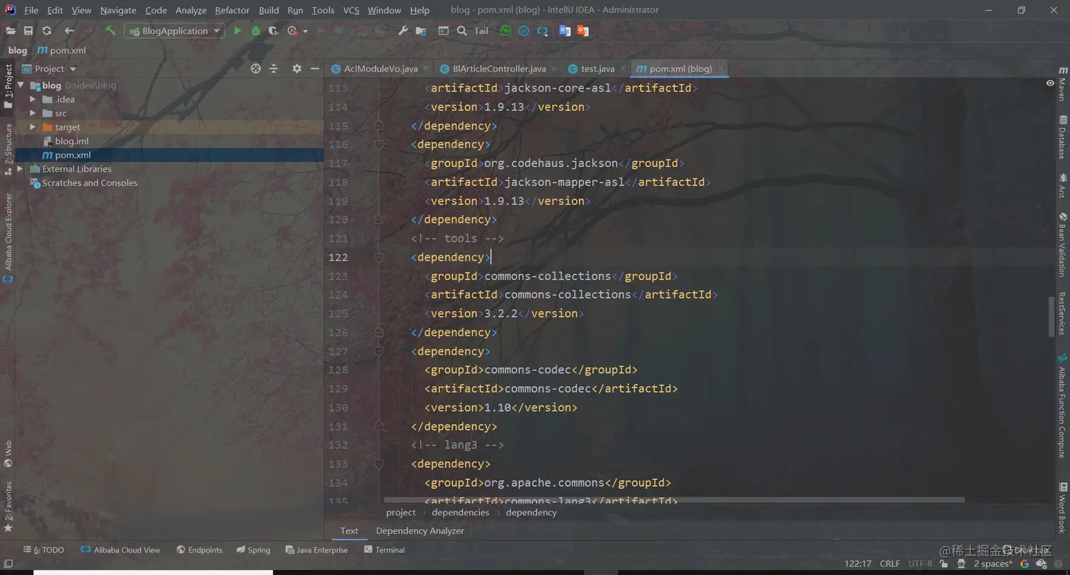Open profiler run options dropdown
This screenshot has height=575, width=1070.
coord(305,31)
